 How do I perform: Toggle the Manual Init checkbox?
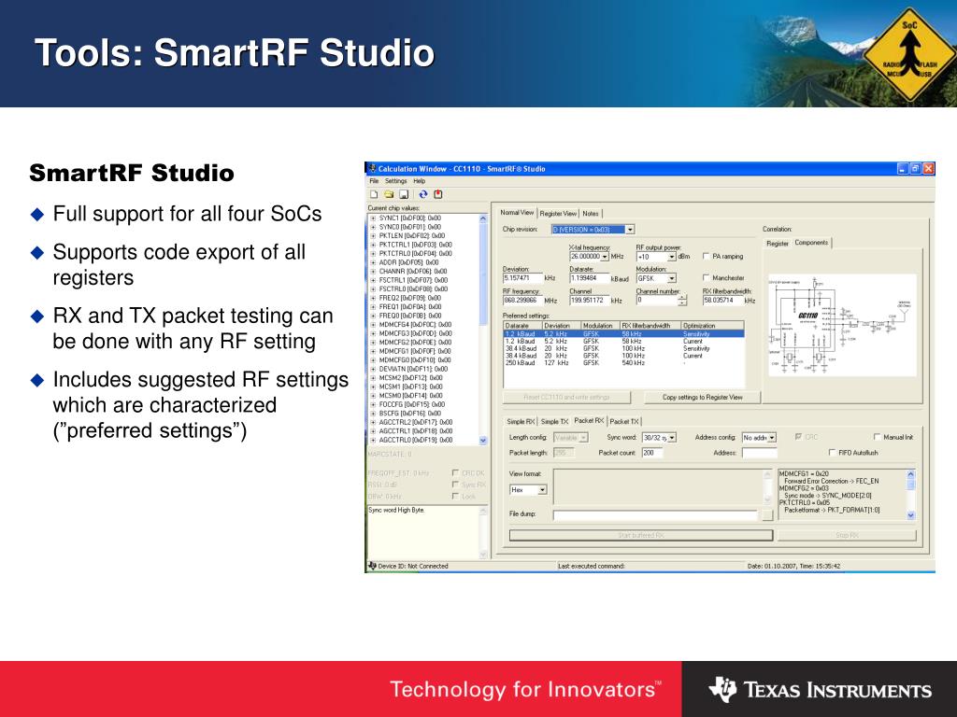point(878,437)
